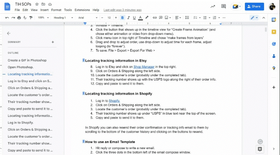Toggle underline formatting
Screen dimensions: 280x155
click(x=134, y=18)
